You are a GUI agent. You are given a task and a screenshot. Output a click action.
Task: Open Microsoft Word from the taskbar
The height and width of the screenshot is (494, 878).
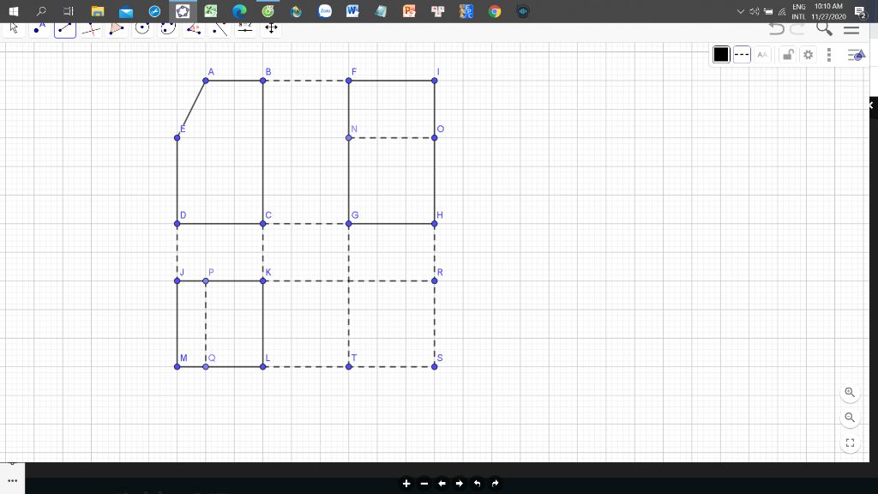pyautogui.click(x=352, y=11)
